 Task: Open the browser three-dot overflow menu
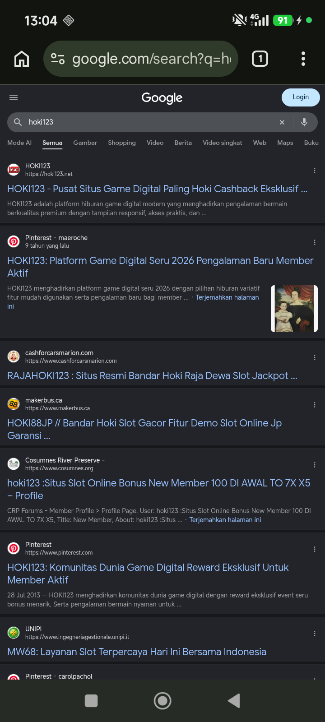coord(303,59)
